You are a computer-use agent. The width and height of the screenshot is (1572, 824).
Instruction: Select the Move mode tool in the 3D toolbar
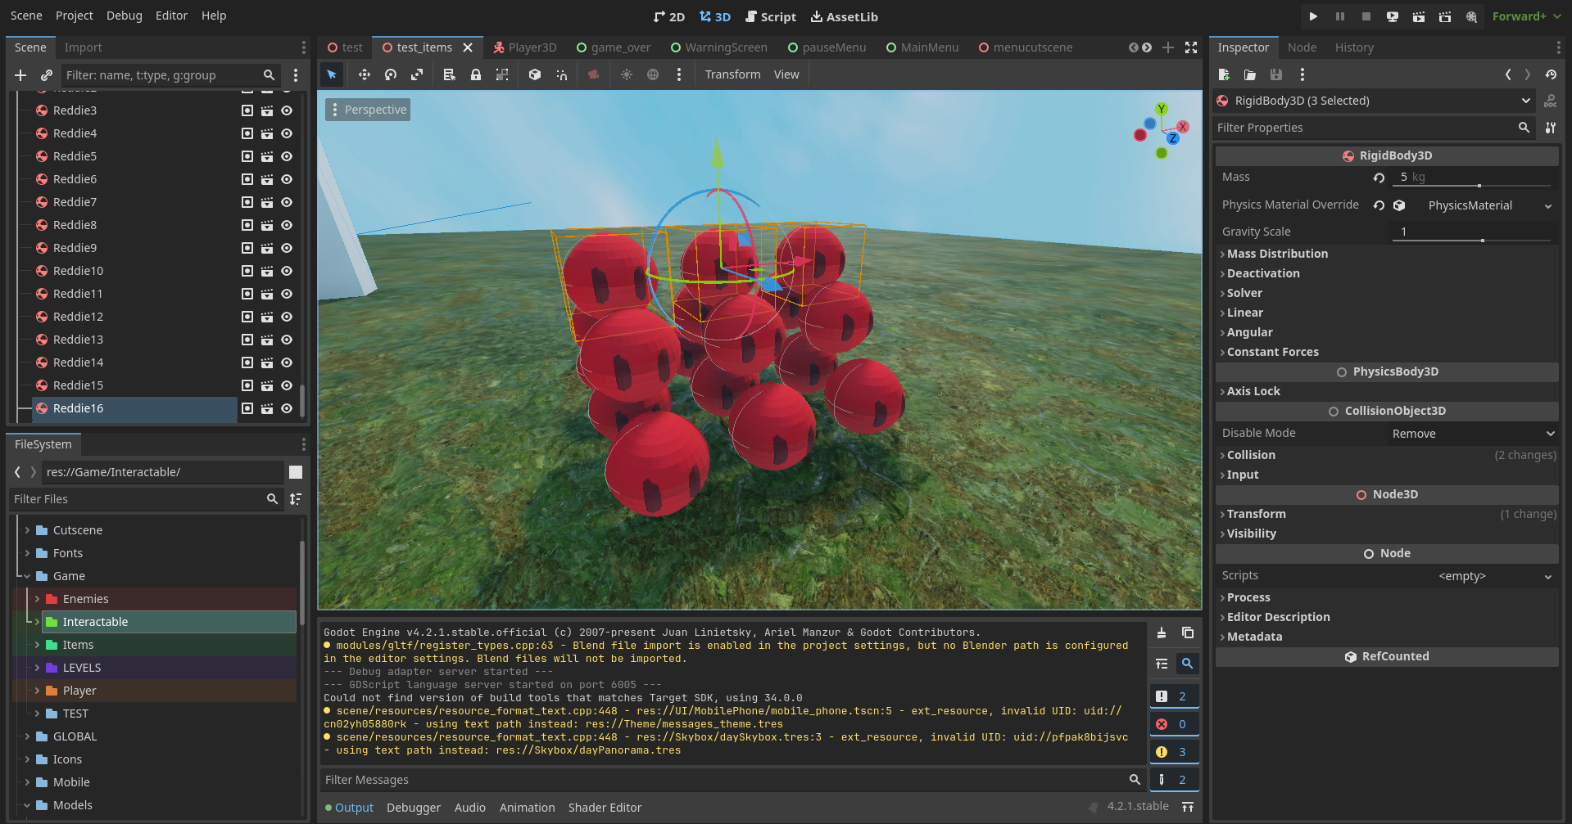[364, 74]
